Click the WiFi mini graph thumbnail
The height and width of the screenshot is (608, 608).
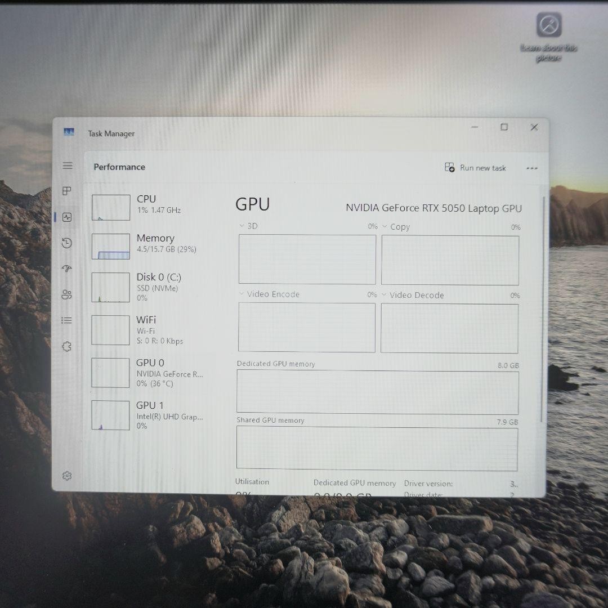click(x=110, y=330)
